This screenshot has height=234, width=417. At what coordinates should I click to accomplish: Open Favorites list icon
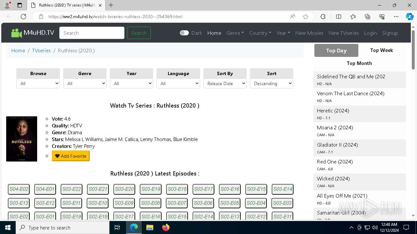353,17
